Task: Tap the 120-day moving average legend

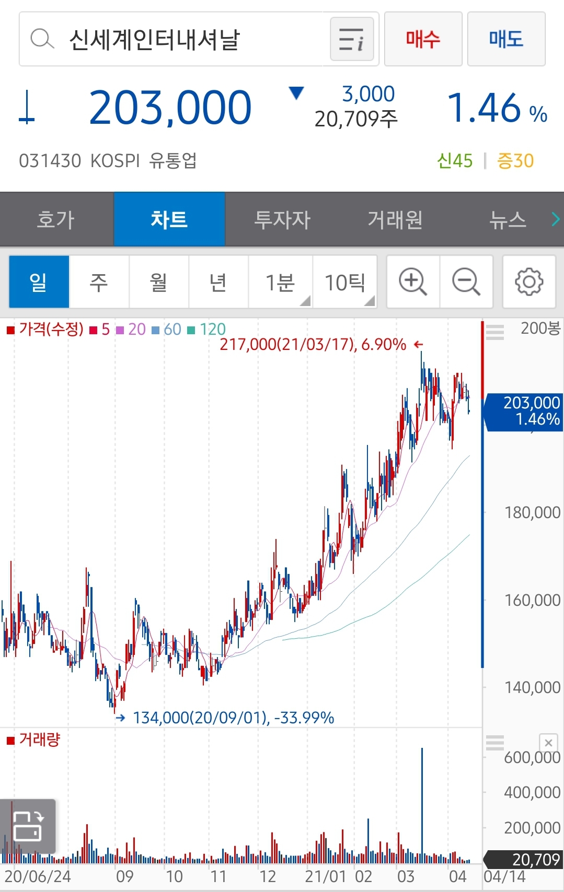Action: [x=207, y=329]
